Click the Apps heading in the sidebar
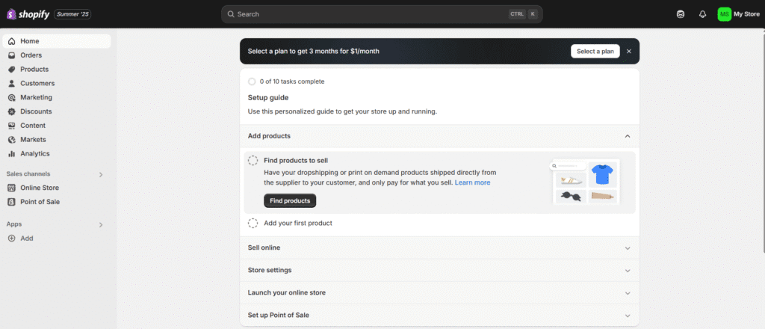This screenshot has height=329, width=765. point(14,224)
